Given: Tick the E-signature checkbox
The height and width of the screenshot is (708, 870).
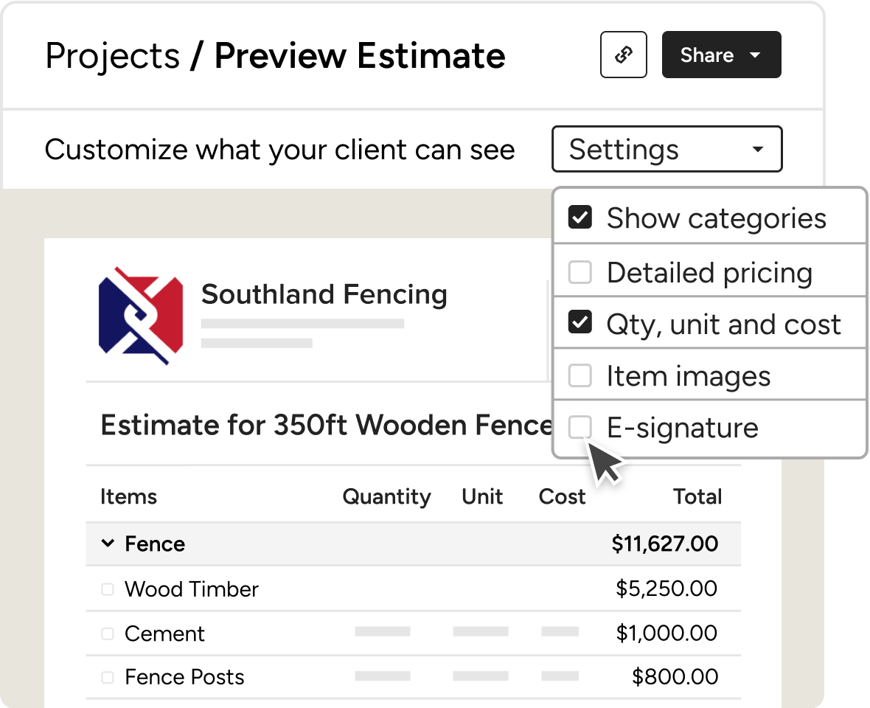Looking at the screenshot, I should 580,427.
